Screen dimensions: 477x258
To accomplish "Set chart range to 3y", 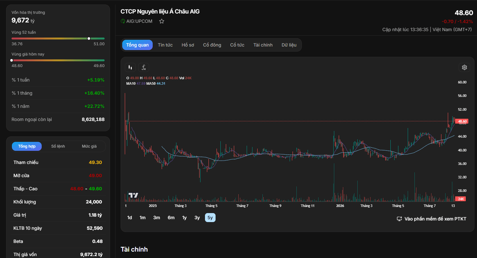I will [x=197, y=218].
